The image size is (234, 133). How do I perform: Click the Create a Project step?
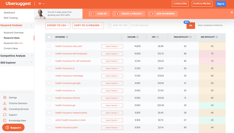pyautogui.click(x=129, y=14)
